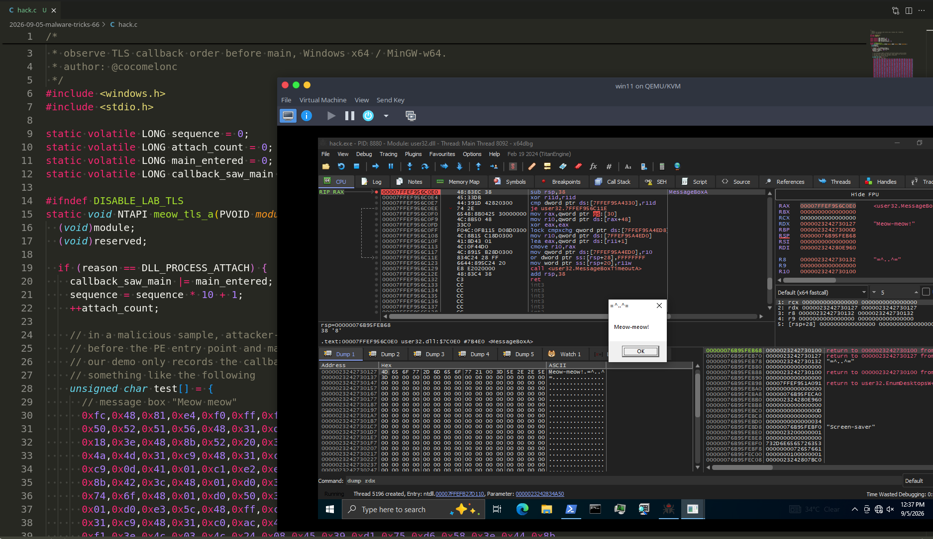Step into using the x64dbg toolbar icon
This screenshot has height=539, width=933.
pos(410,166)
